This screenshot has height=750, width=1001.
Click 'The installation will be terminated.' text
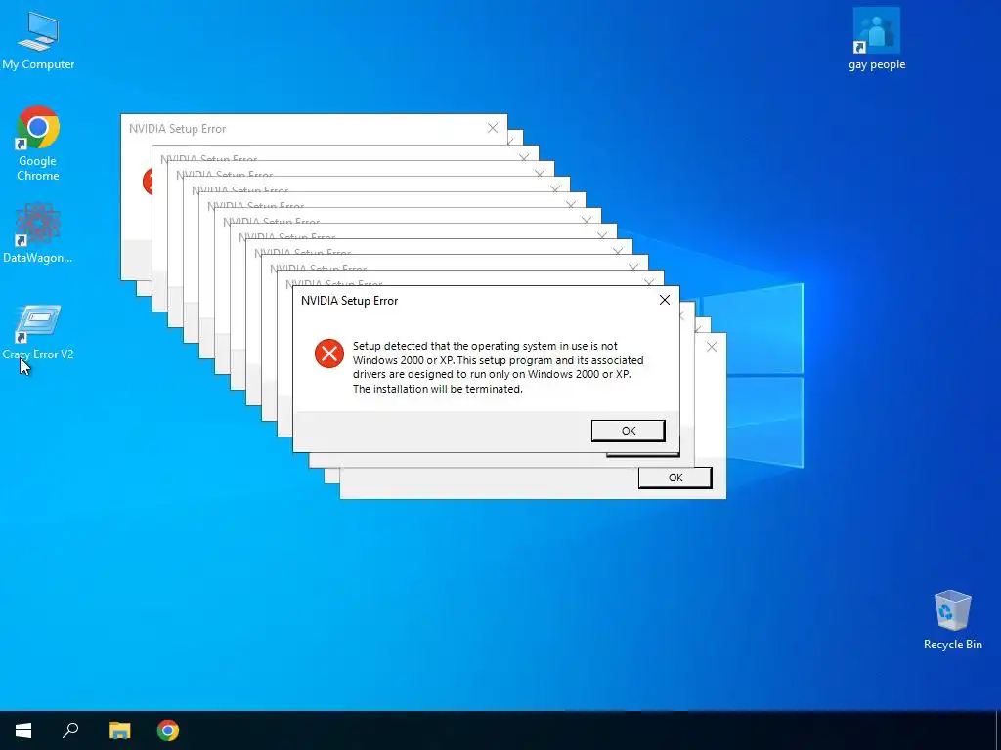coord(438,389)
